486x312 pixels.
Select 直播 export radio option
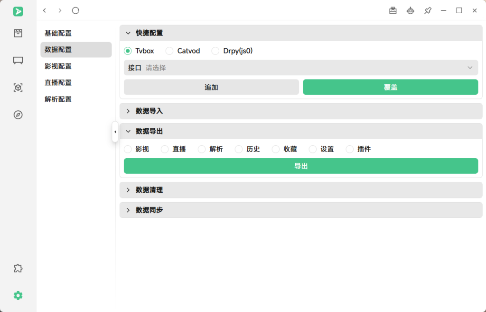[x=165, y=149]
